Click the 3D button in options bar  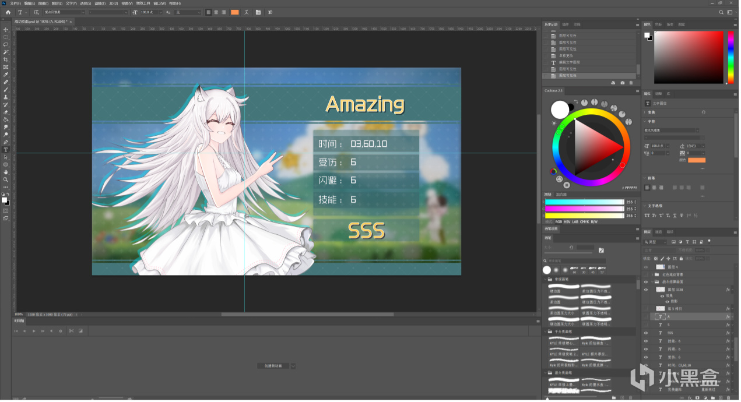[x=270, y=12]
